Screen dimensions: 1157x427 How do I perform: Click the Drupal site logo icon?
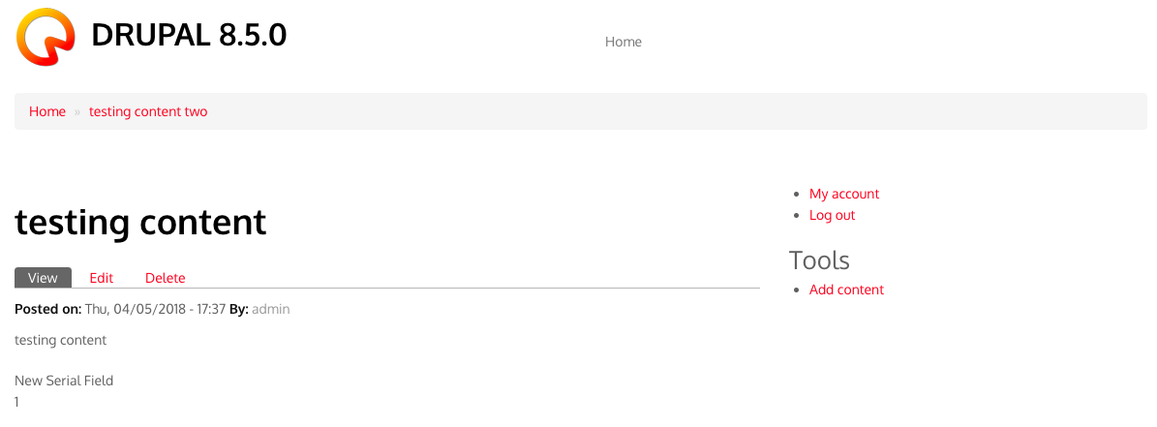46,37
